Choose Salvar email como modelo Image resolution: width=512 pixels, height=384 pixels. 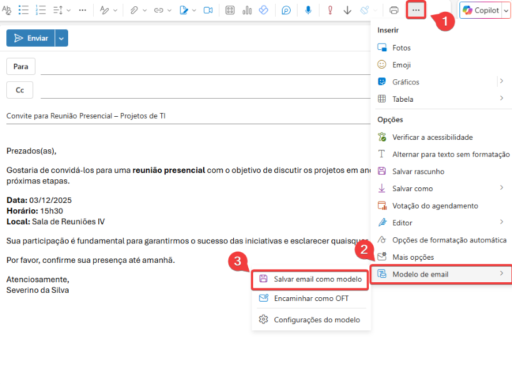[318, 280]
